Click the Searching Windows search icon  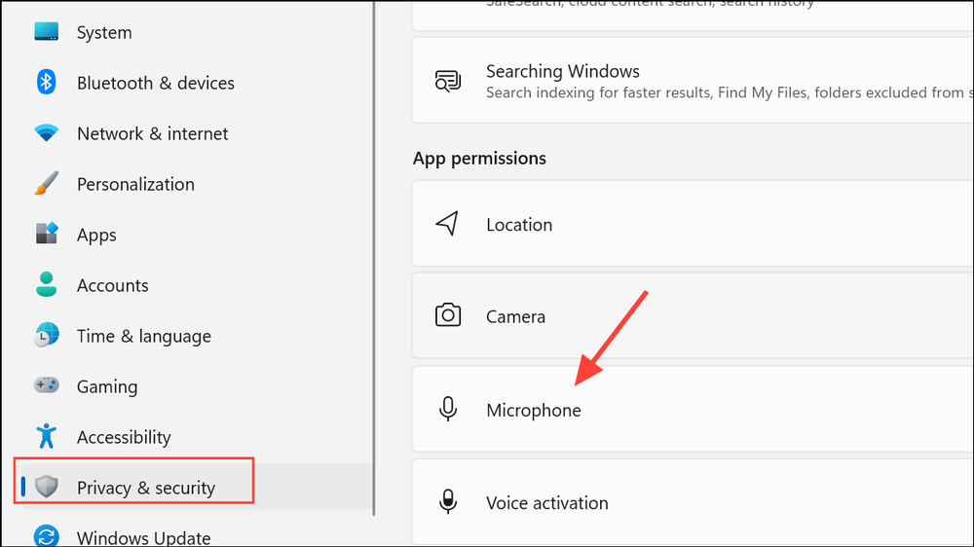(448, 81)
